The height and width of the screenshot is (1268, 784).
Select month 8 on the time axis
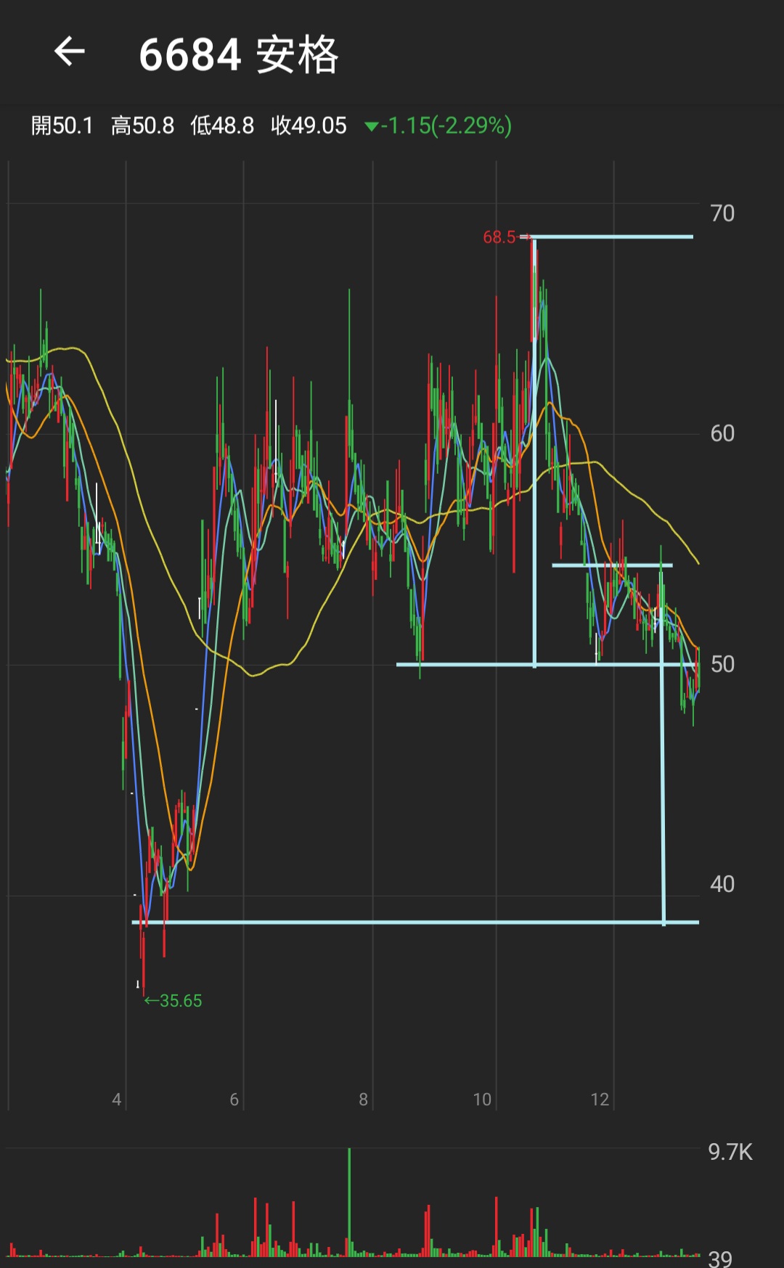363,1100
